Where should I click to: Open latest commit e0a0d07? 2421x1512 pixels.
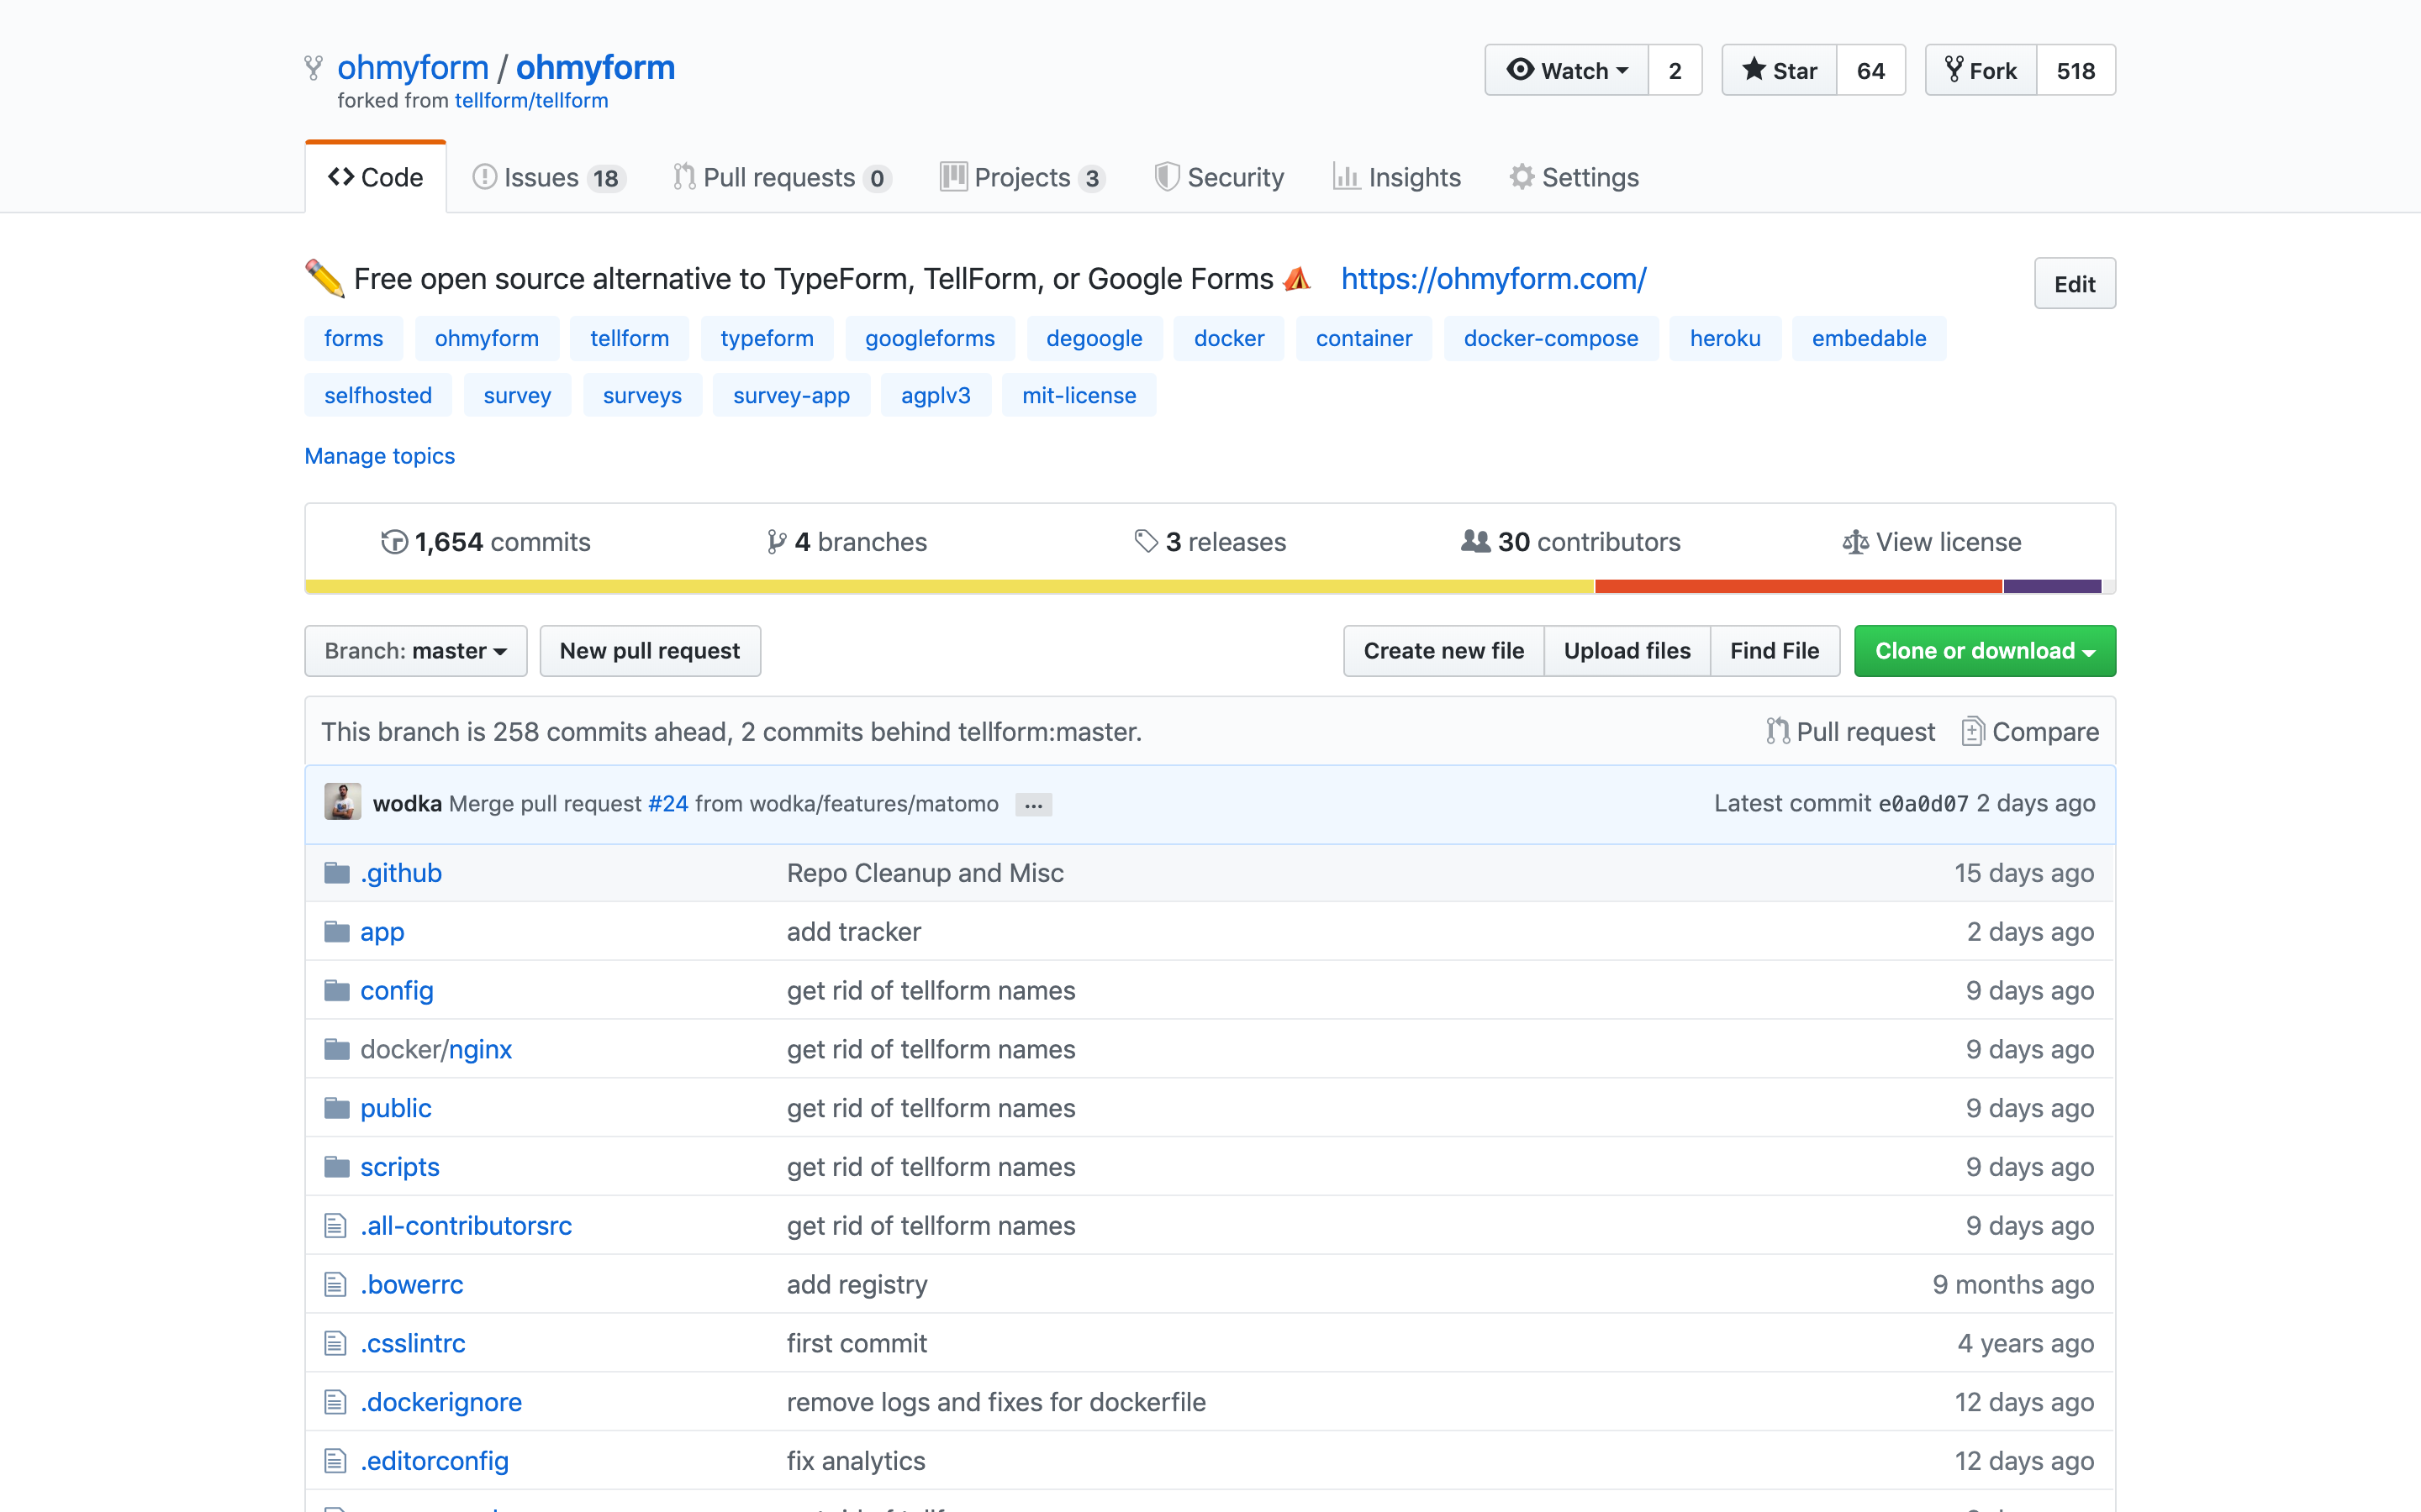[x=1923, y=804]
